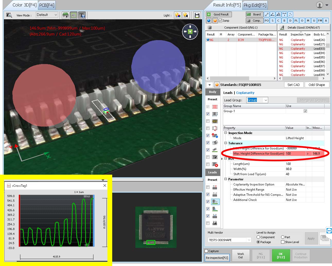Click the save icon on the 3D view toolbar
This screenshot has width=332, height=266.
tap(197, 15)
